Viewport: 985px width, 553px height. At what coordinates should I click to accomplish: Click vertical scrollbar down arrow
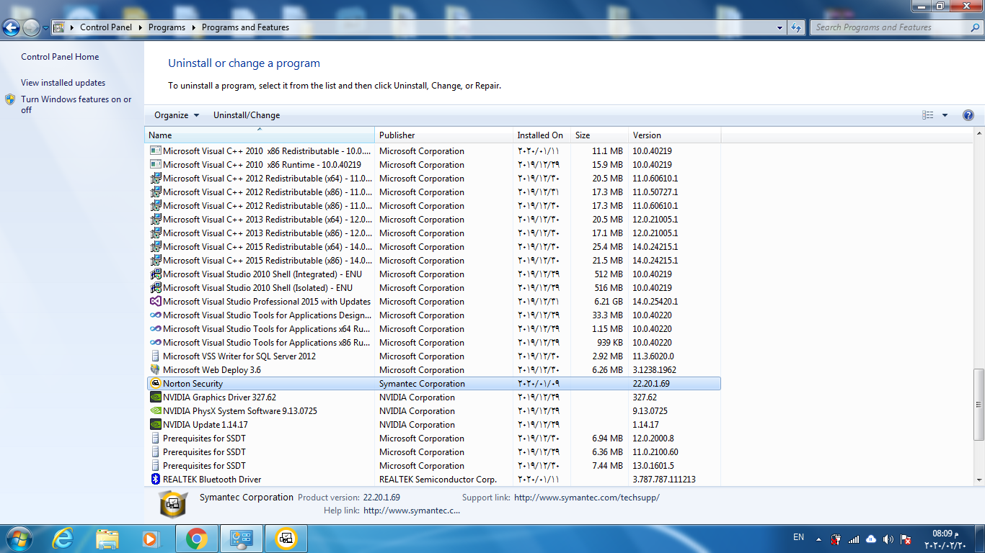point(979,480)
